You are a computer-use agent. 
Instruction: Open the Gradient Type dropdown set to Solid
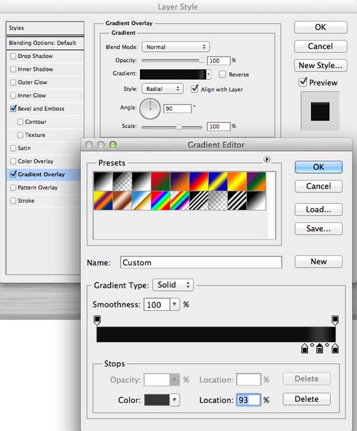[173, 285]
